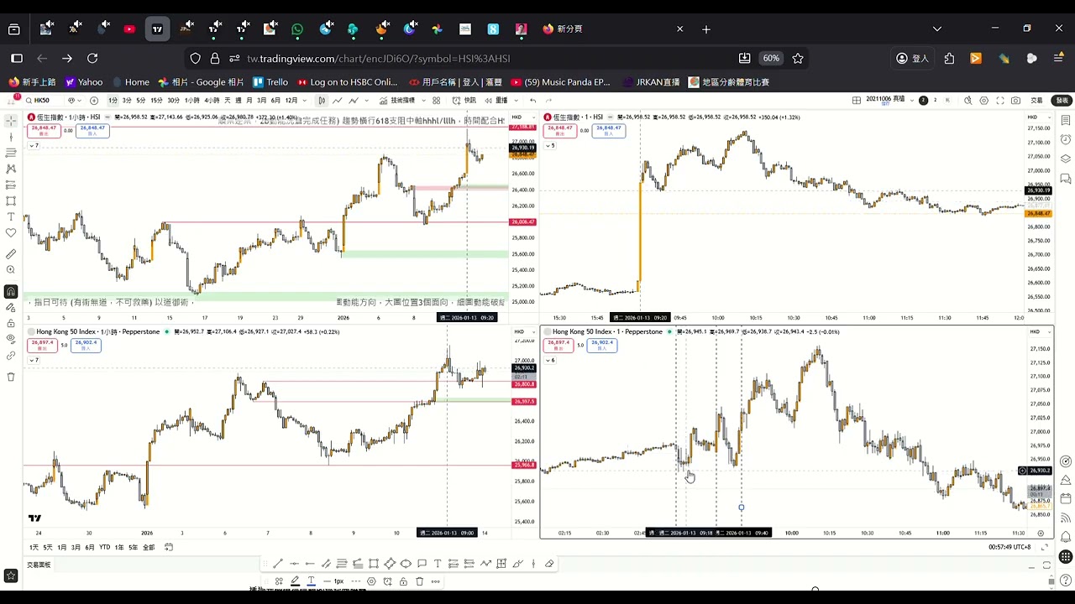This screenshot has height=604, width=1075.
Task: Open the quick search icon in top toolbar
Action: [967, 100]
